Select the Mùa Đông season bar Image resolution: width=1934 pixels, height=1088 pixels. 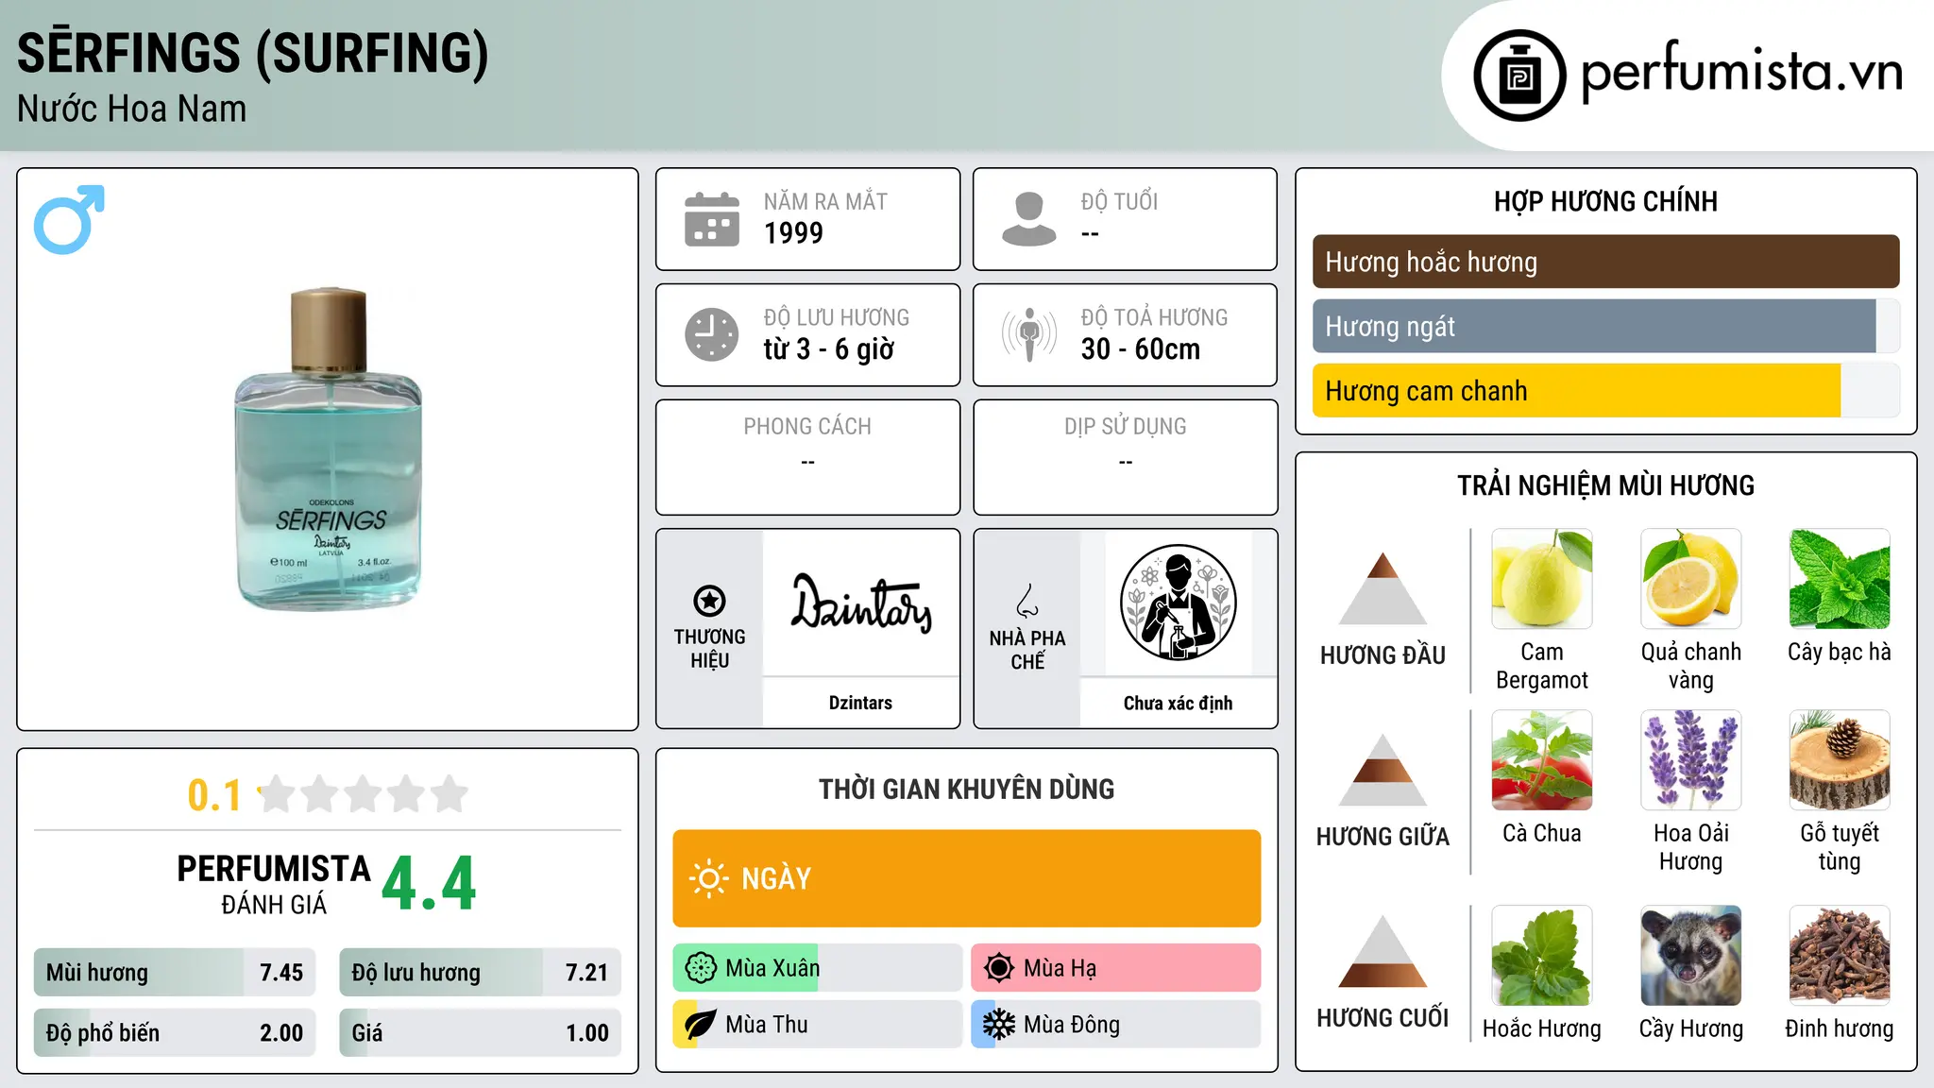[x=1115, y=1025]
